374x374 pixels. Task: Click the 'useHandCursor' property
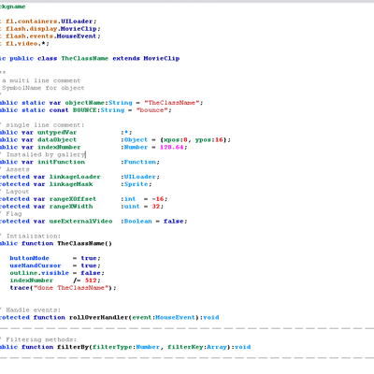(36, 266)
